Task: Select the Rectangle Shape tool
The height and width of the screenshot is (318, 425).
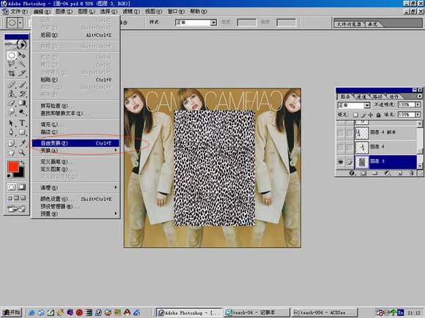Action: 22,132
